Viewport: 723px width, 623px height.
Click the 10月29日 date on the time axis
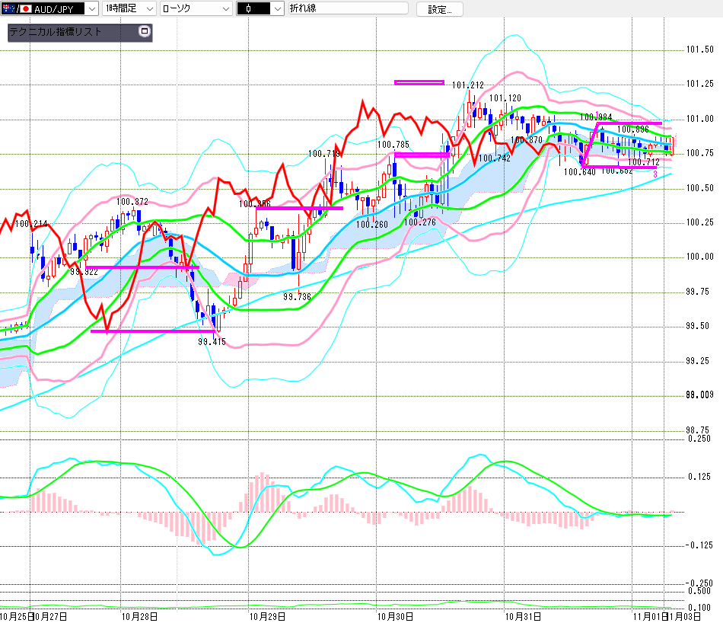point(269,615)
